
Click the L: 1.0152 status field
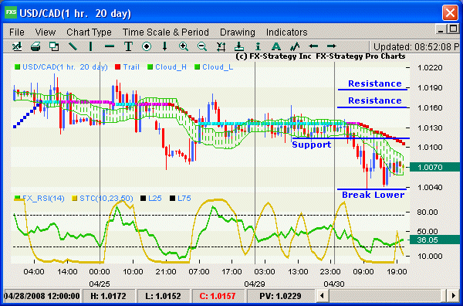pyautogui.click(x=163, y=296)
